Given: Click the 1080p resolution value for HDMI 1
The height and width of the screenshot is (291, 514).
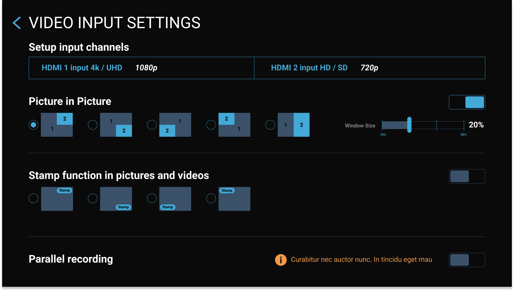Looking at the screenshot, I should 146,68.
